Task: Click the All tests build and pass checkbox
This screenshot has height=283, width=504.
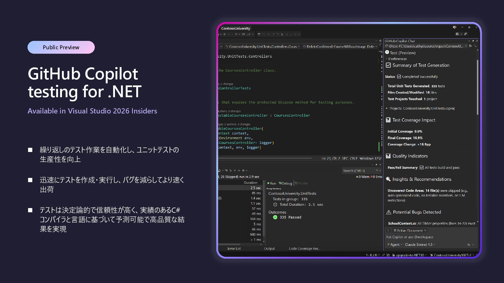Action: 422,168
